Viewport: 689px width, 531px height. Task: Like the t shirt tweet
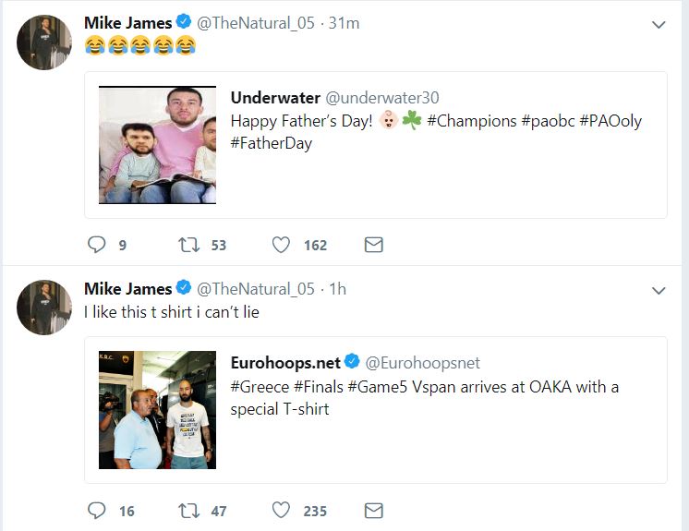pos(282,511)
